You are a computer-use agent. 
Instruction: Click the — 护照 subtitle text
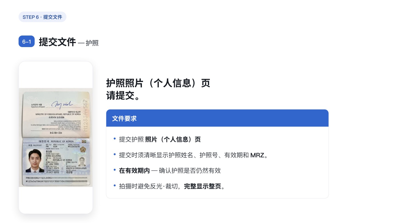pos(88,43)
